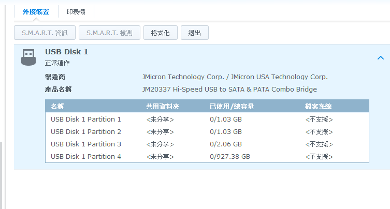Click the 格式化 button
This screenshot has height=209, width=390.
click(x=161, y=33)
